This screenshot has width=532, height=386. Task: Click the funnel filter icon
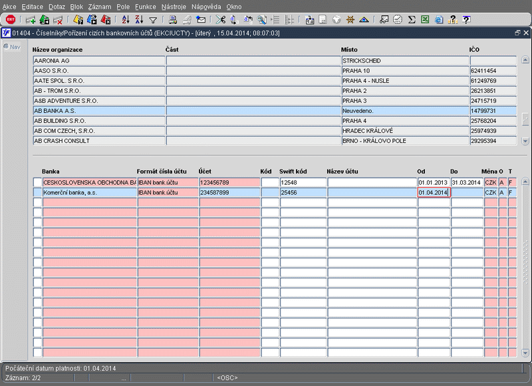(x=153, y=21)
